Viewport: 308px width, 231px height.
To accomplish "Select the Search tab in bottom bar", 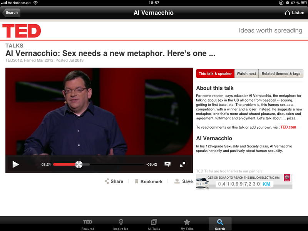I will [220, 224].
